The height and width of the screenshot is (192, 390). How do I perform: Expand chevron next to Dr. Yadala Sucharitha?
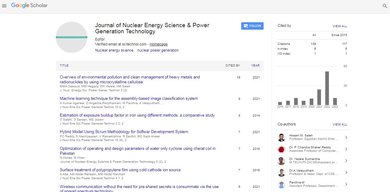[x=346, y=161]
